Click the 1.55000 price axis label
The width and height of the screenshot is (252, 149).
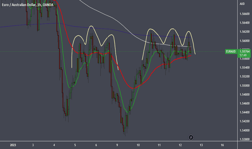[245, 86]
